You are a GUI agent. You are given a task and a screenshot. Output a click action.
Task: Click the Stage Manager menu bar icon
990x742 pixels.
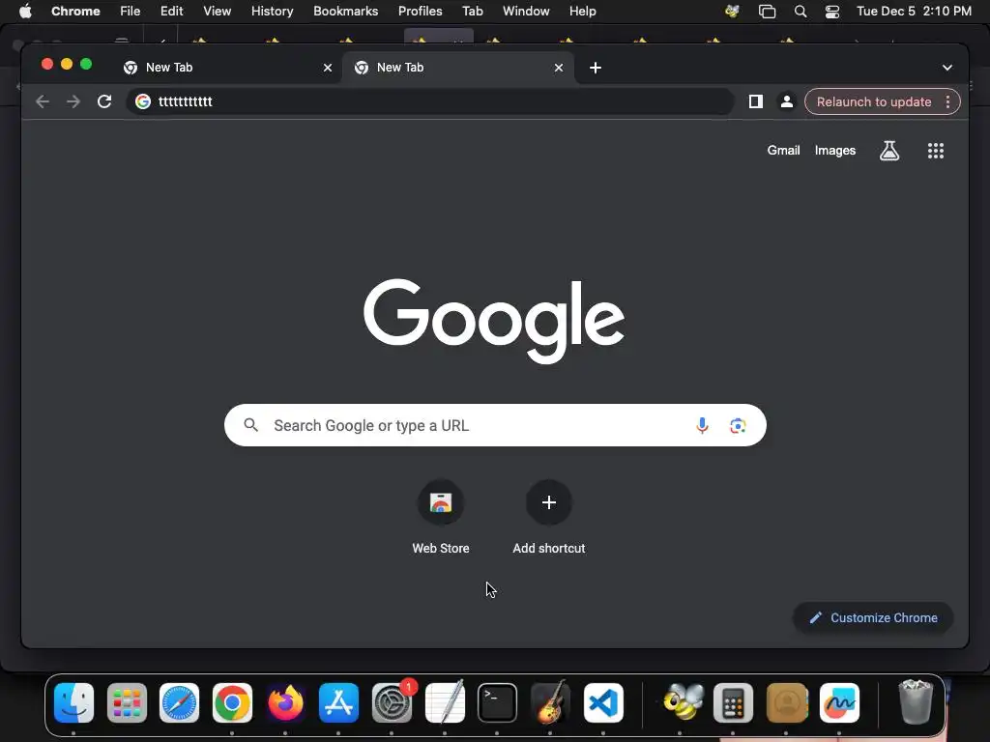(767, 12)
